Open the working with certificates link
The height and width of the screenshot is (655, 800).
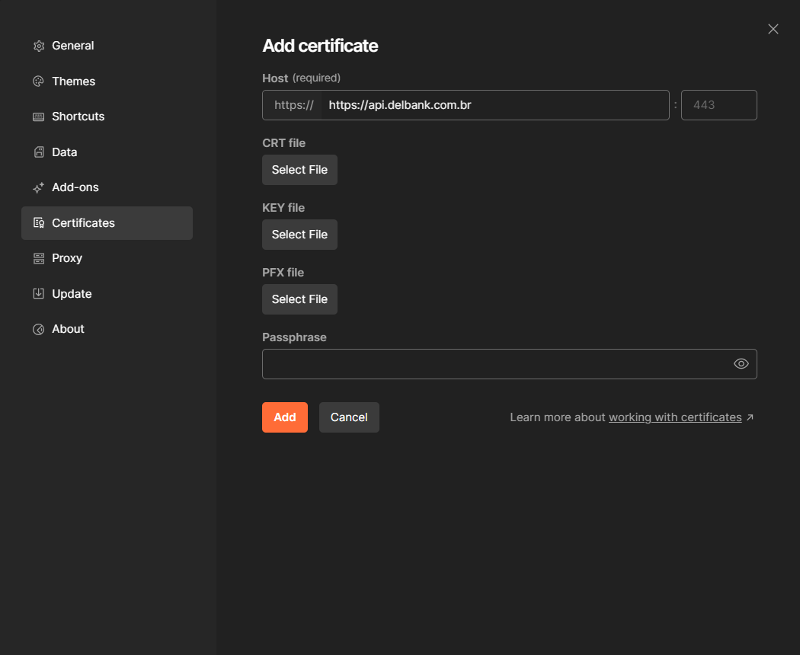point(675,417)
